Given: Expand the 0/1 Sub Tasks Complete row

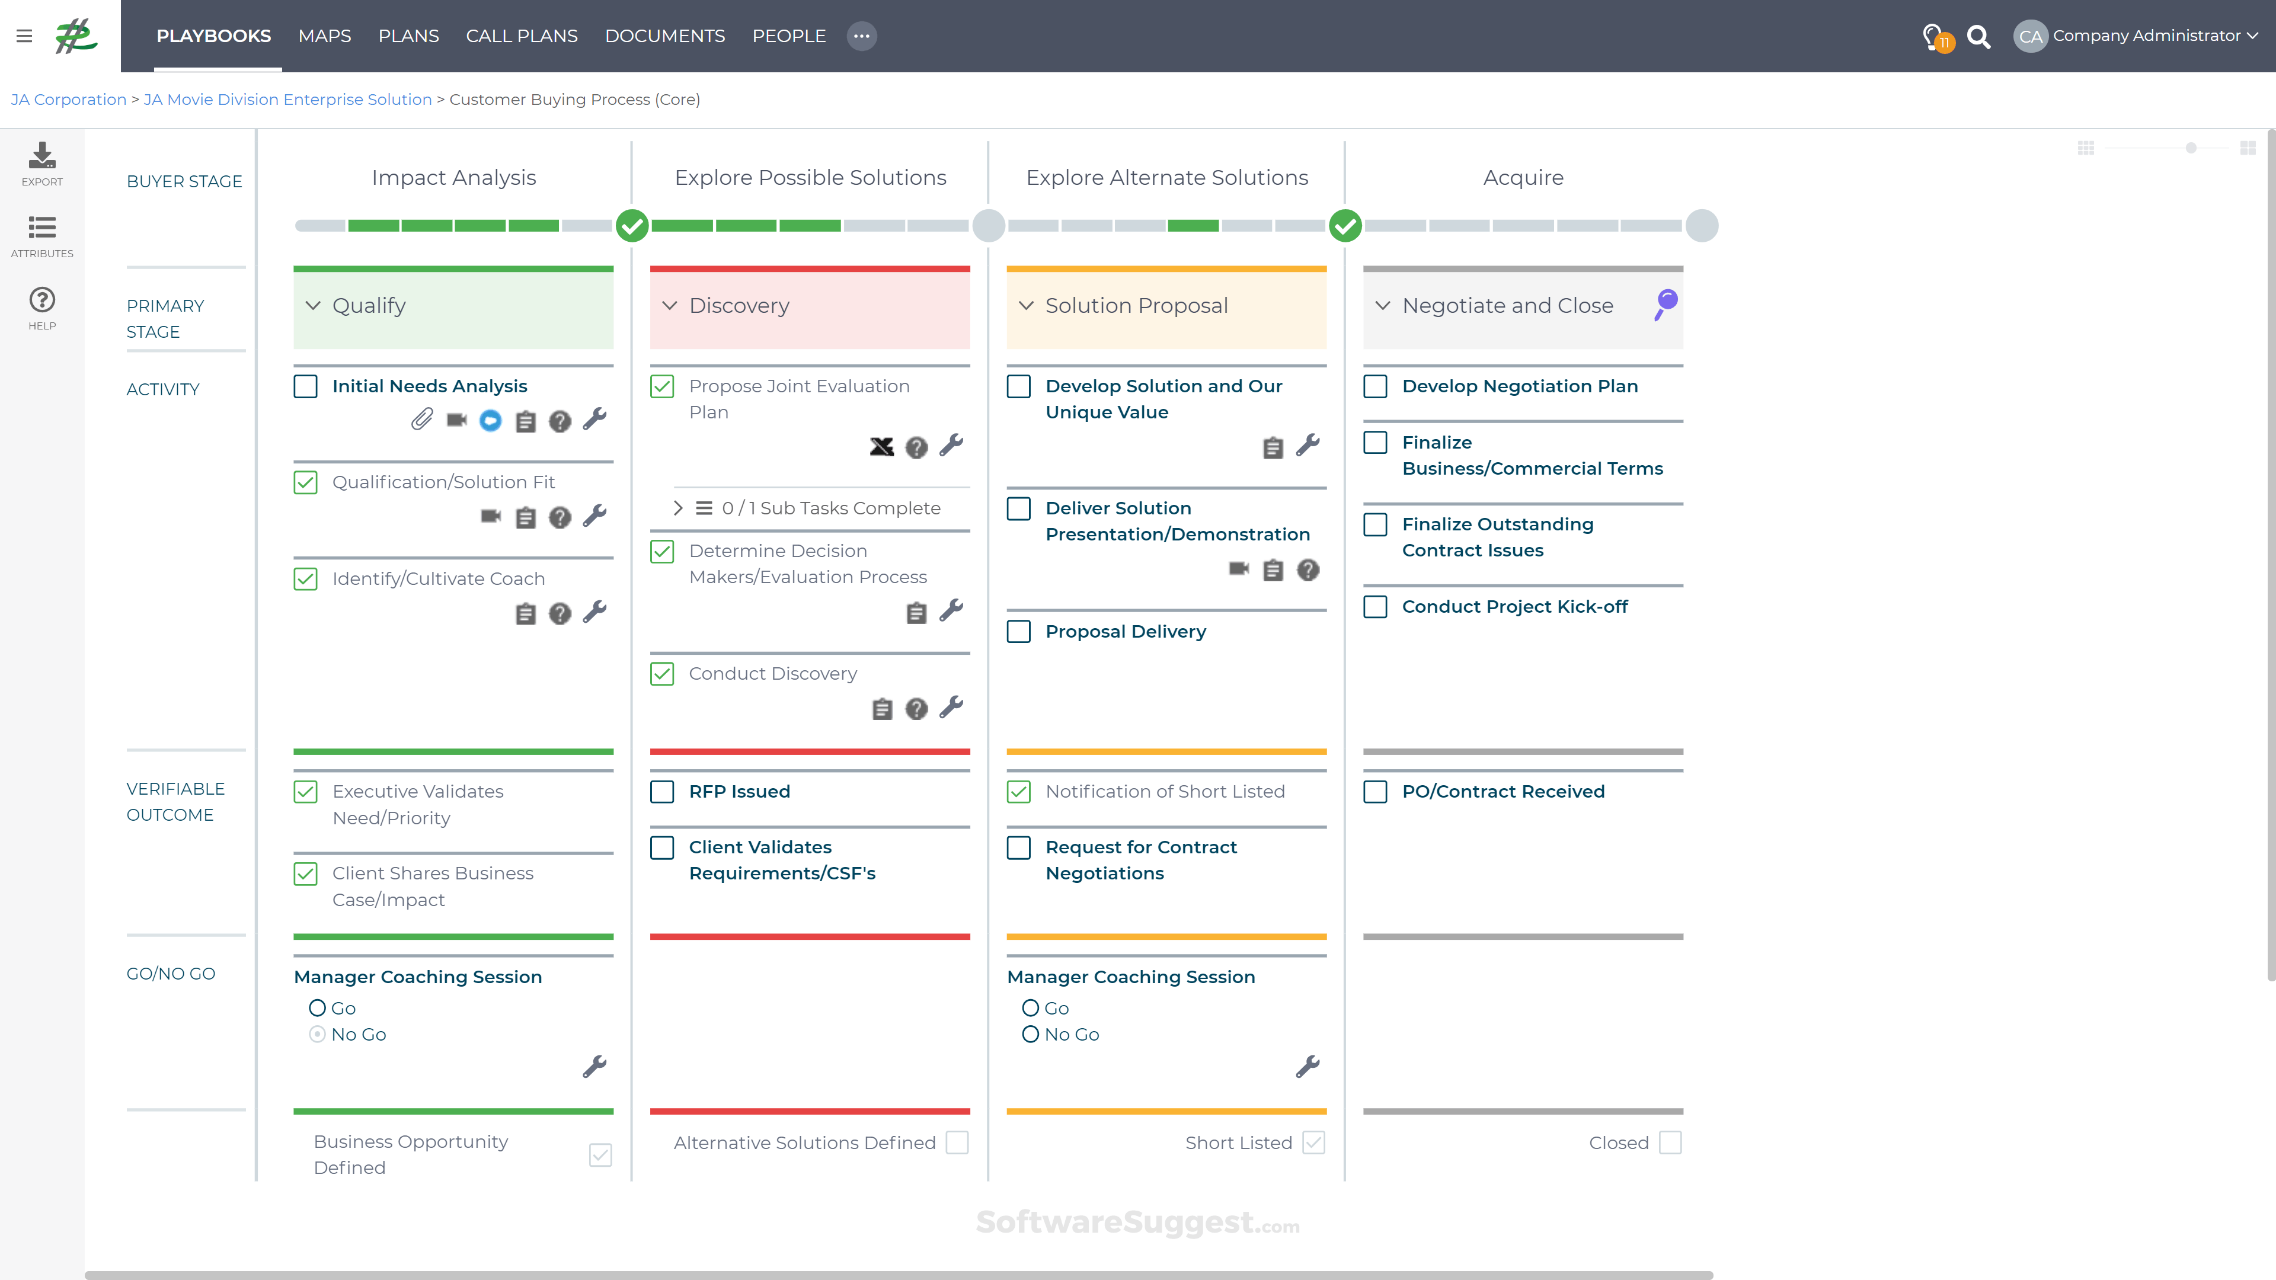Looking at the screenshot, I should 677,508.
